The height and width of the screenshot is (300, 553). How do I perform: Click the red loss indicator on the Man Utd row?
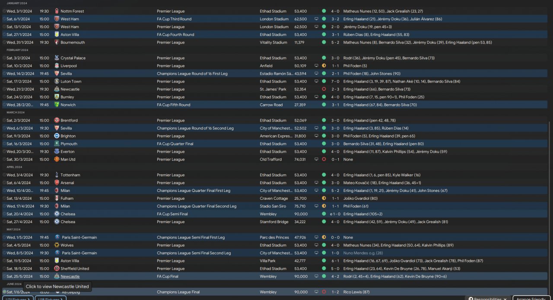click(x=324, y=159)
